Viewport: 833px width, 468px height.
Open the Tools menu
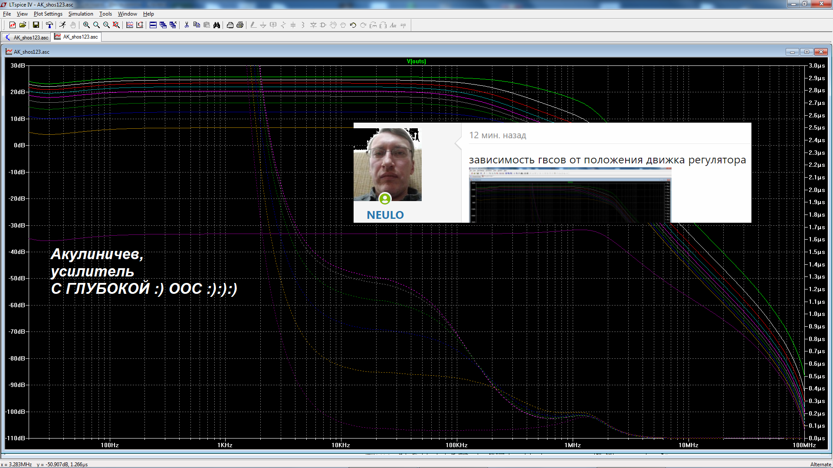point(105,14)
